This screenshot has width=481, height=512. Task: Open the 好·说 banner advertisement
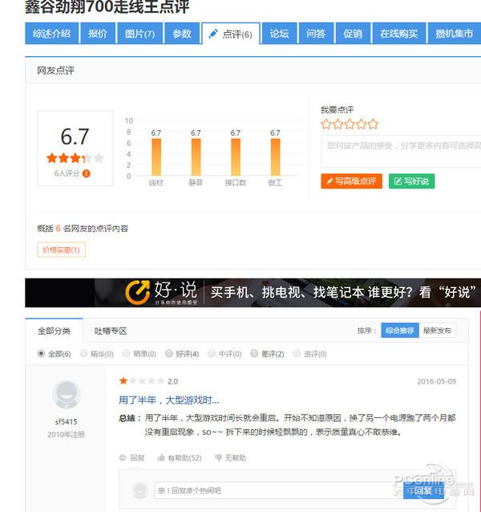click(x=253, y=293)
